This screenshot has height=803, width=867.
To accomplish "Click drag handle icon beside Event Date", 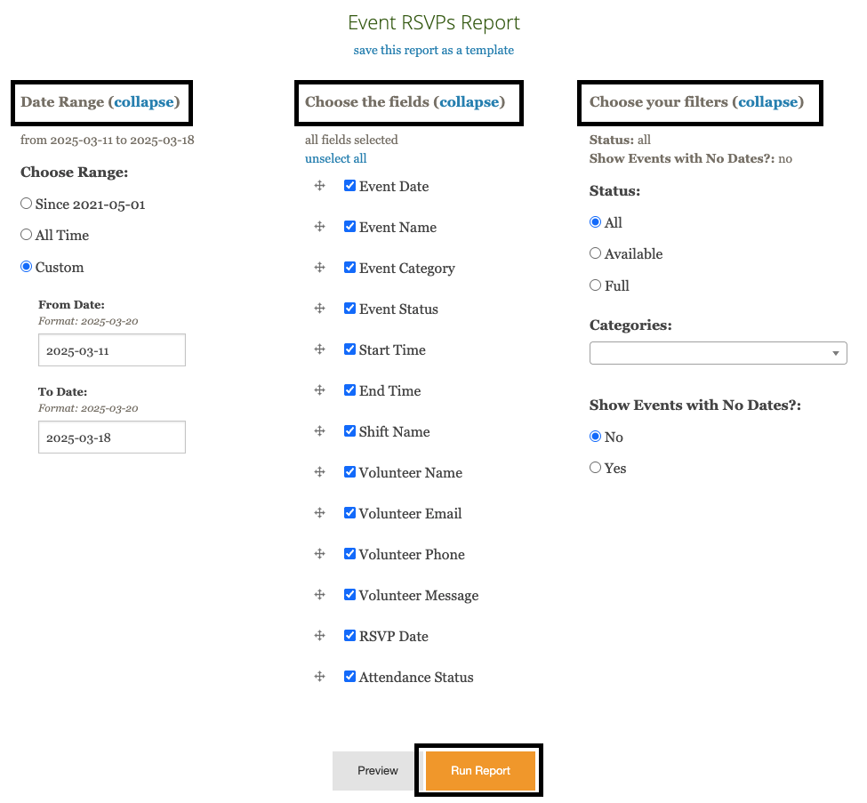I will (319, 186).
